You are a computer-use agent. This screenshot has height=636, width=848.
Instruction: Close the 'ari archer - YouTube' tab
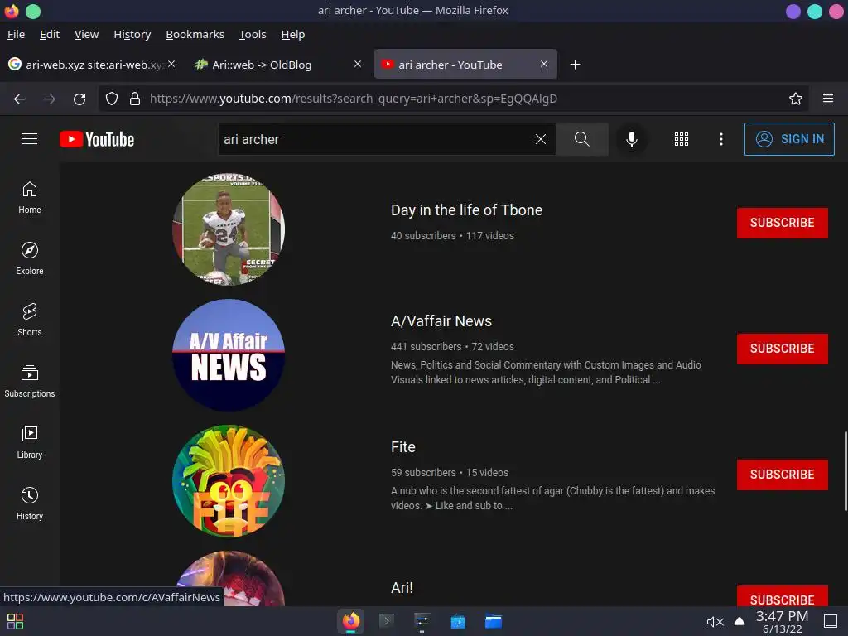point(544,64)
